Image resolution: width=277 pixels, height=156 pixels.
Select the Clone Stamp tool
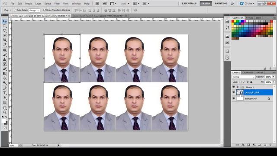point(5,59)
